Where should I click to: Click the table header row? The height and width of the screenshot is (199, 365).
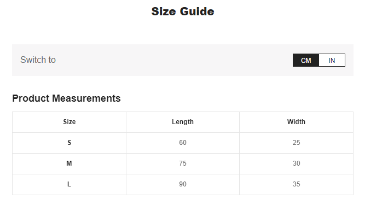[x=183, y=122]
